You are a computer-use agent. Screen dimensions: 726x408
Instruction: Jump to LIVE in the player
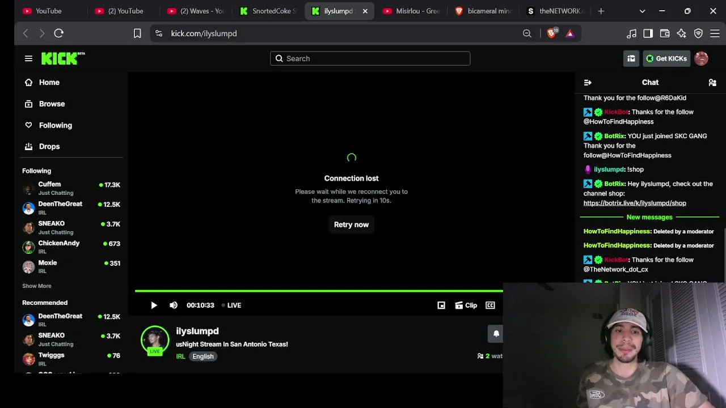(x=231, y=305)
